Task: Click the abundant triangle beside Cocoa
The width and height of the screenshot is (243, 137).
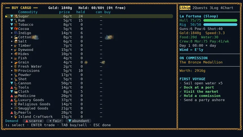Action: coord(12,29)
